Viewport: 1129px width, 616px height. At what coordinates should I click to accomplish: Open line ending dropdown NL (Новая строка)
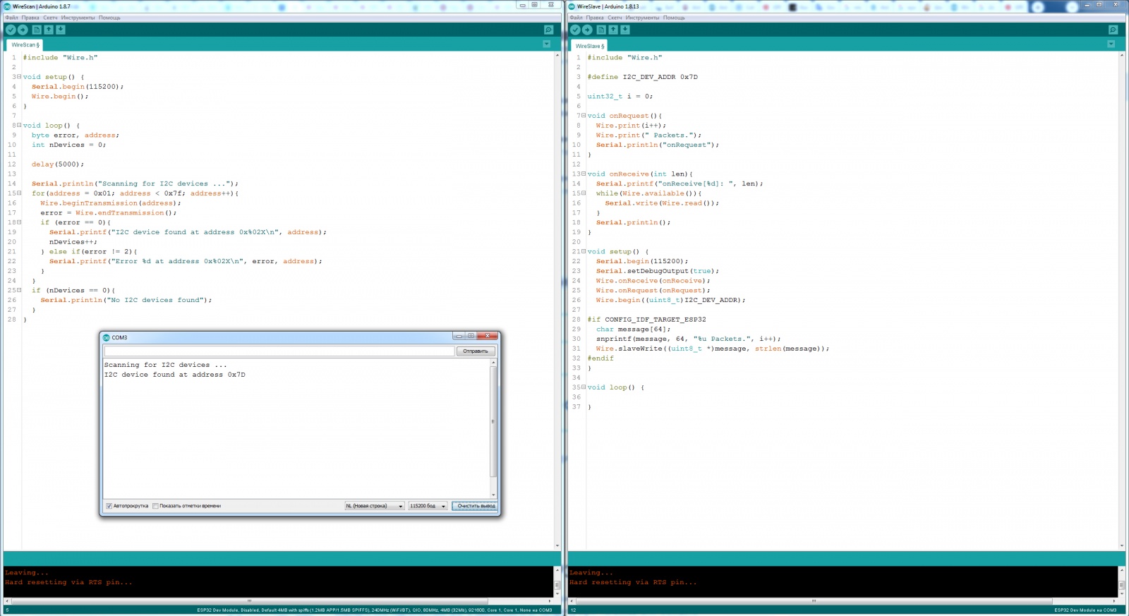pyautogui.click(x=374, y=506)
